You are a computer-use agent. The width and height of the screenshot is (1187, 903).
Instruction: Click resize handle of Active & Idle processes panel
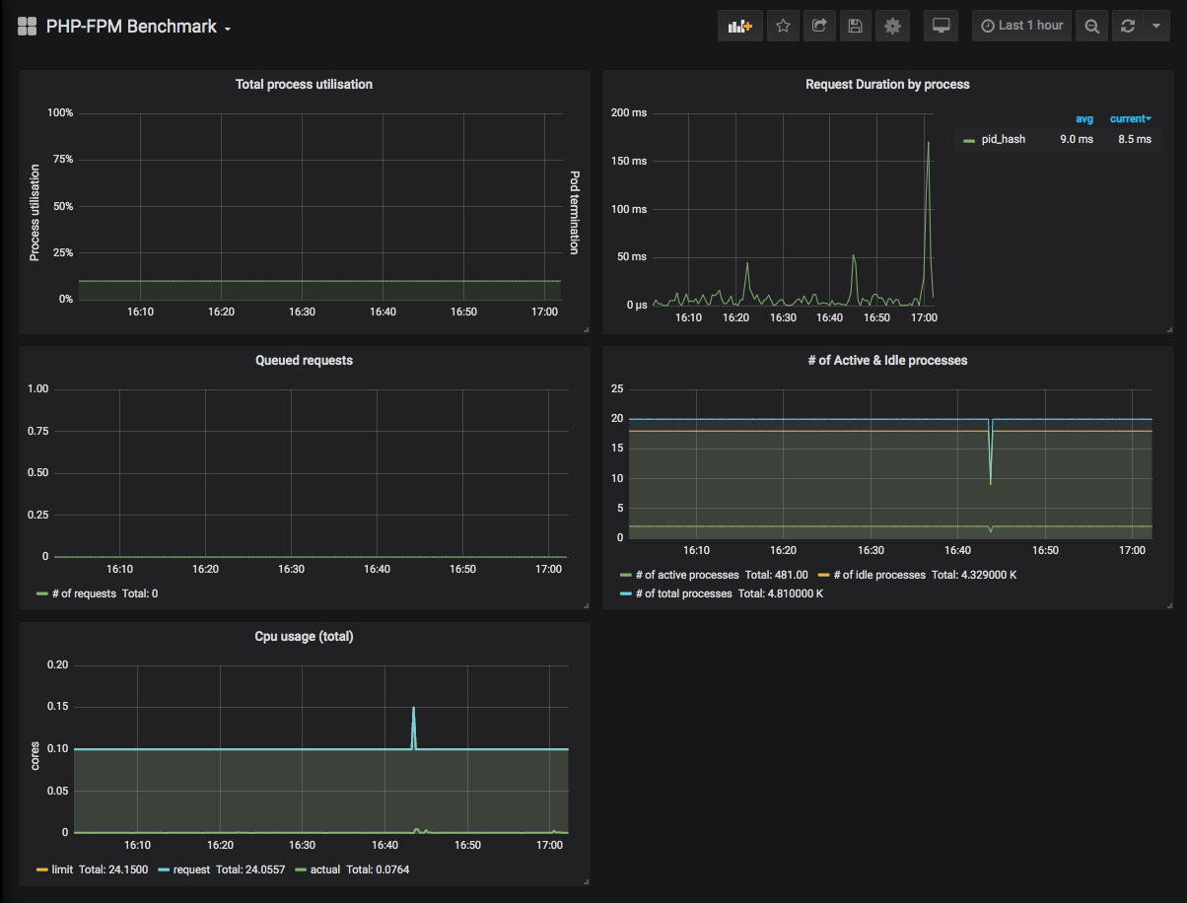(1169, 605)
